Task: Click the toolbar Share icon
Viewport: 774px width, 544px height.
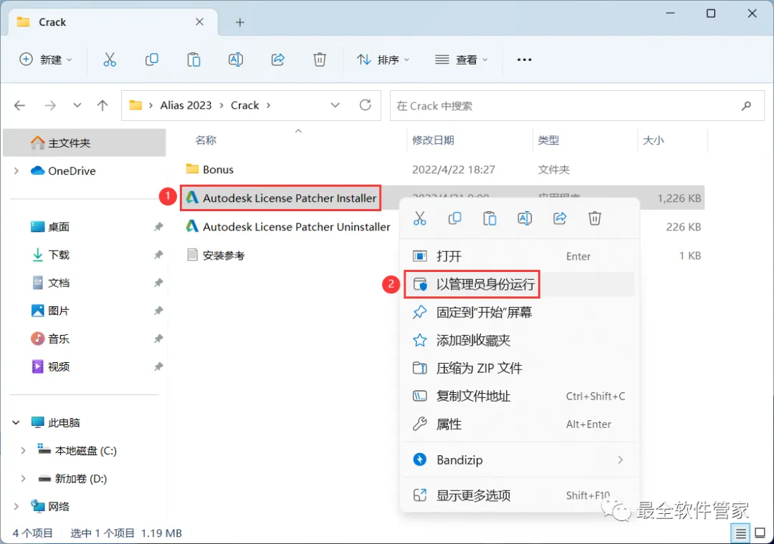Action: [x=278, y=59]
